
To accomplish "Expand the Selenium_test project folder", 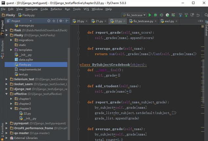I will pos(7,79).
